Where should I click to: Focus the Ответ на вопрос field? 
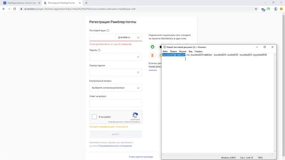click(x=116, y=103)
